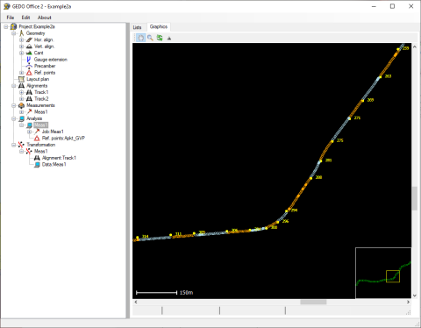Click the black triangle toolbar icon
The height and width of the screenshot is (328, 421).
click(x=169, y=38)
